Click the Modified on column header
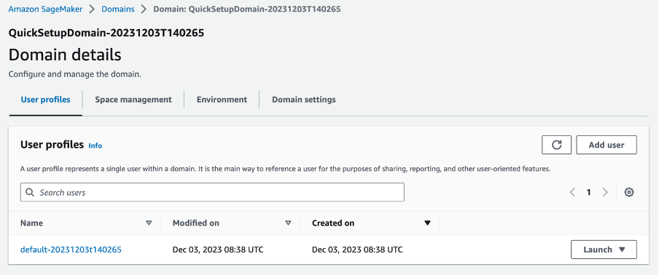Image resolution: width=659 pixels, height=275 pixels. 196,223
